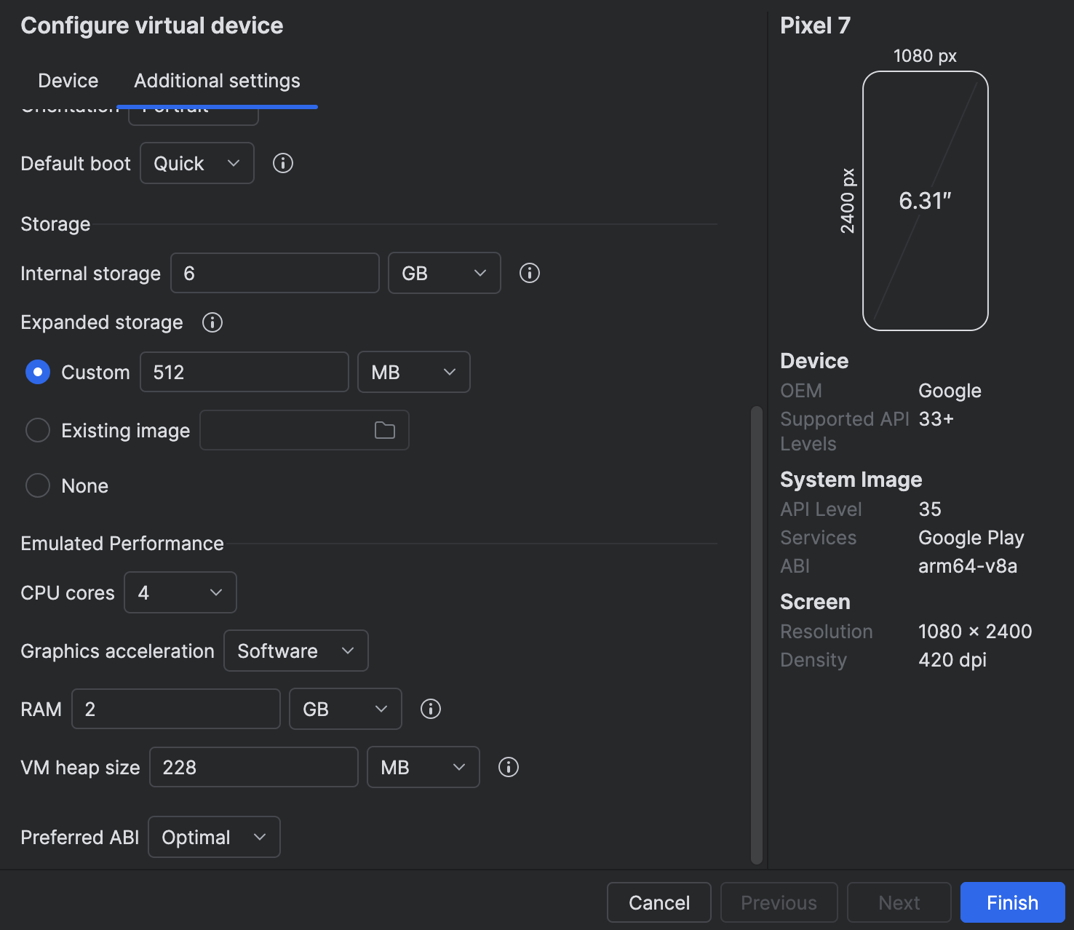
Task: Click the Pixel 7 title
Action: click(x=815, y=25)
